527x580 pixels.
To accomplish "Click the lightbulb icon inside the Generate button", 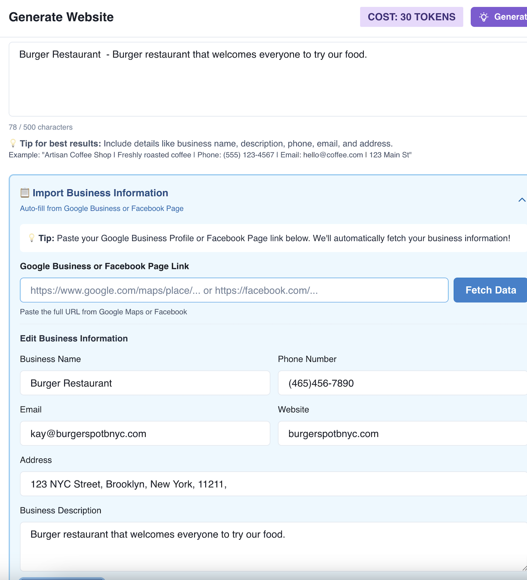I will [x=484, y=17].
